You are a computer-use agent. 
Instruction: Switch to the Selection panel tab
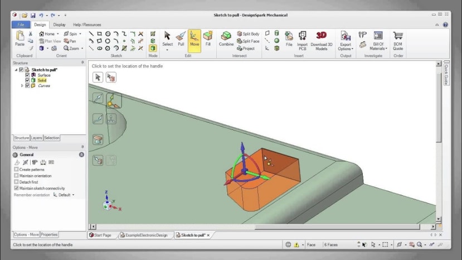pos(52,138)
